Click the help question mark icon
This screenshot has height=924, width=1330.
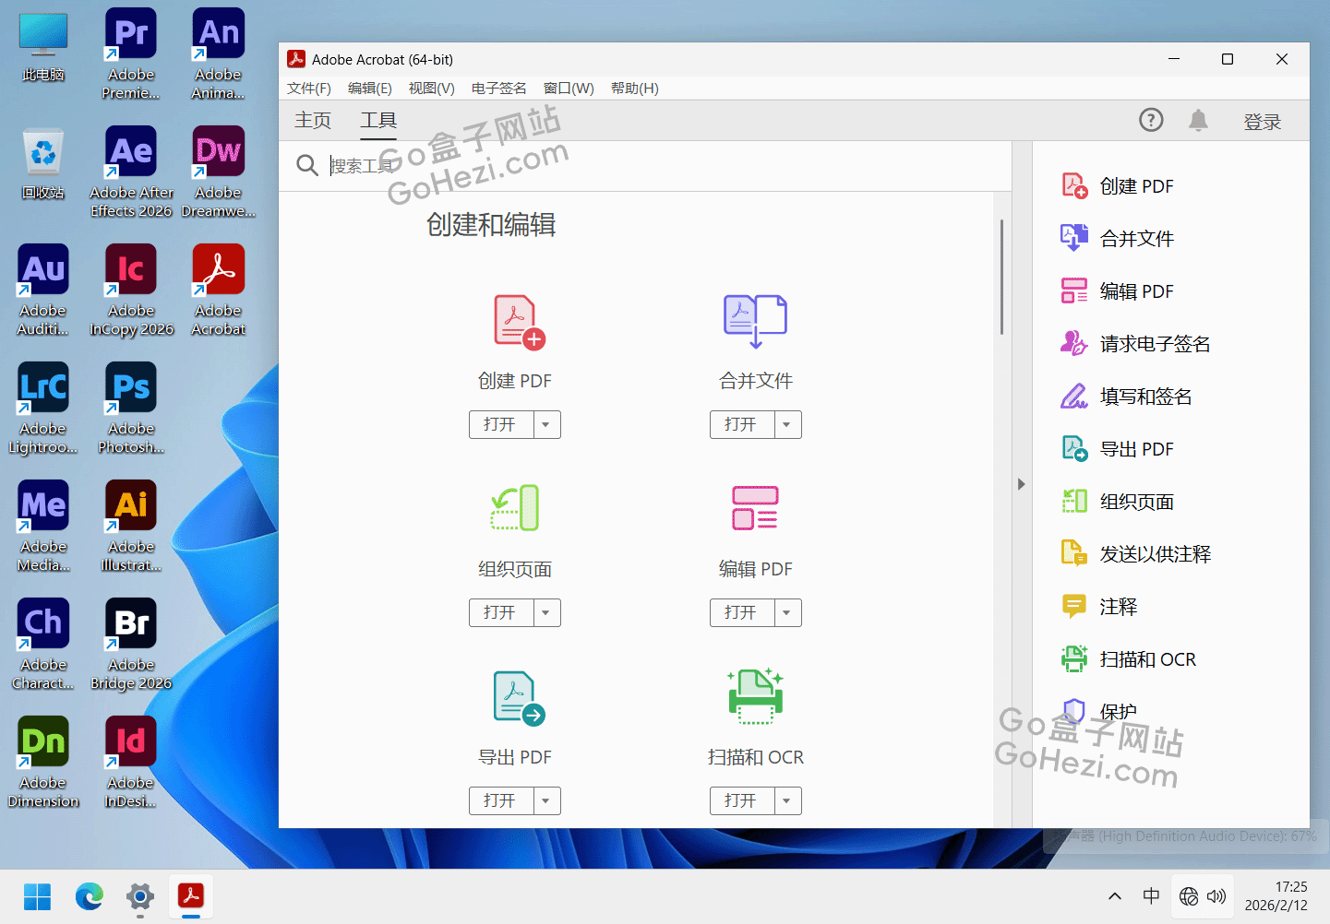tap(1151, 121)
